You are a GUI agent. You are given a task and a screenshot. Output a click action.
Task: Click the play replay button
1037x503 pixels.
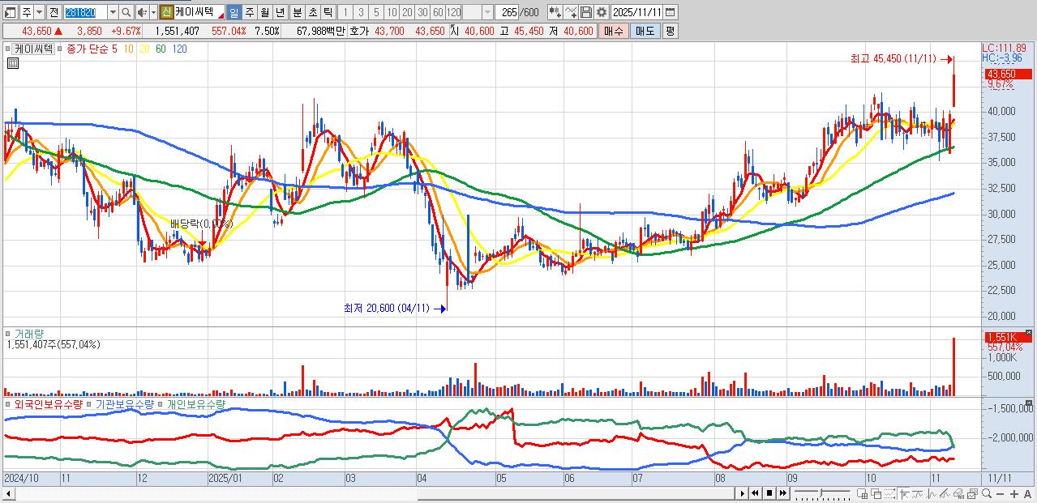[743, 492]
